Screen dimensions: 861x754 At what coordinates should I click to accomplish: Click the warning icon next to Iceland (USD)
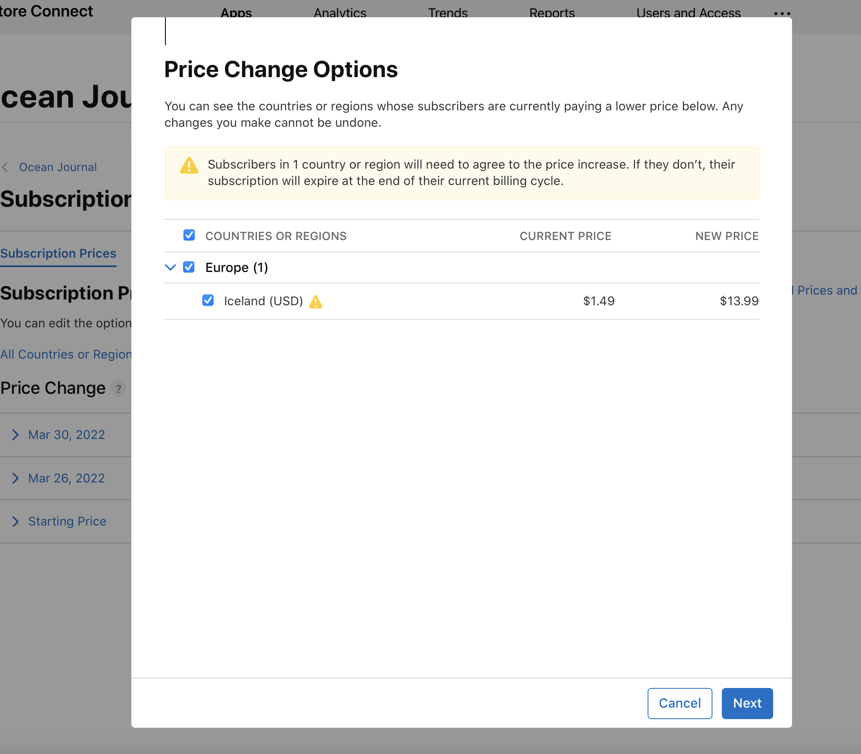click(x=316, y=301)
